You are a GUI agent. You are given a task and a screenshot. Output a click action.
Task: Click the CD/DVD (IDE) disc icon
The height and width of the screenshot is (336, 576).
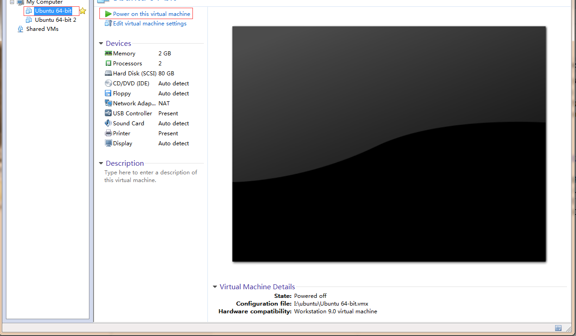point(108,84)
